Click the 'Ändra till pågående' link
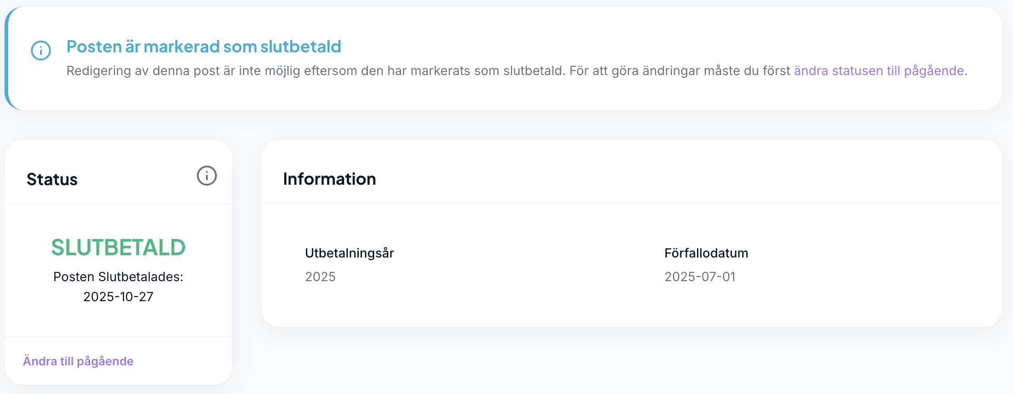This screenshot has width=1013, height=394. [x=78, y=361]
